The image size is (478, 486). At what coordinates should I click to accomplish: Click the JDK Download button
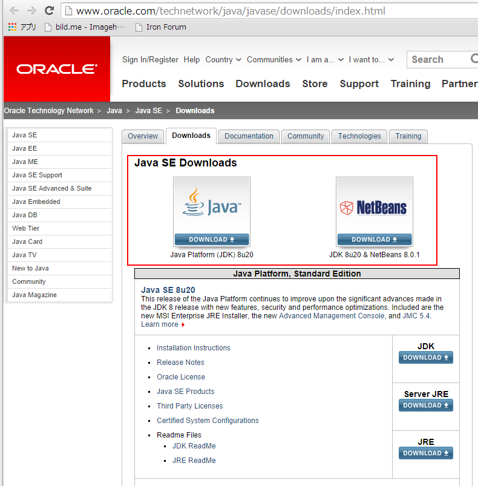[x=425, y=357]
